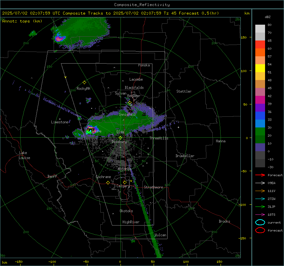284x266 pixels.
Task: Click the purple 36–39 dBZ swatch
Action: point(260,108)
